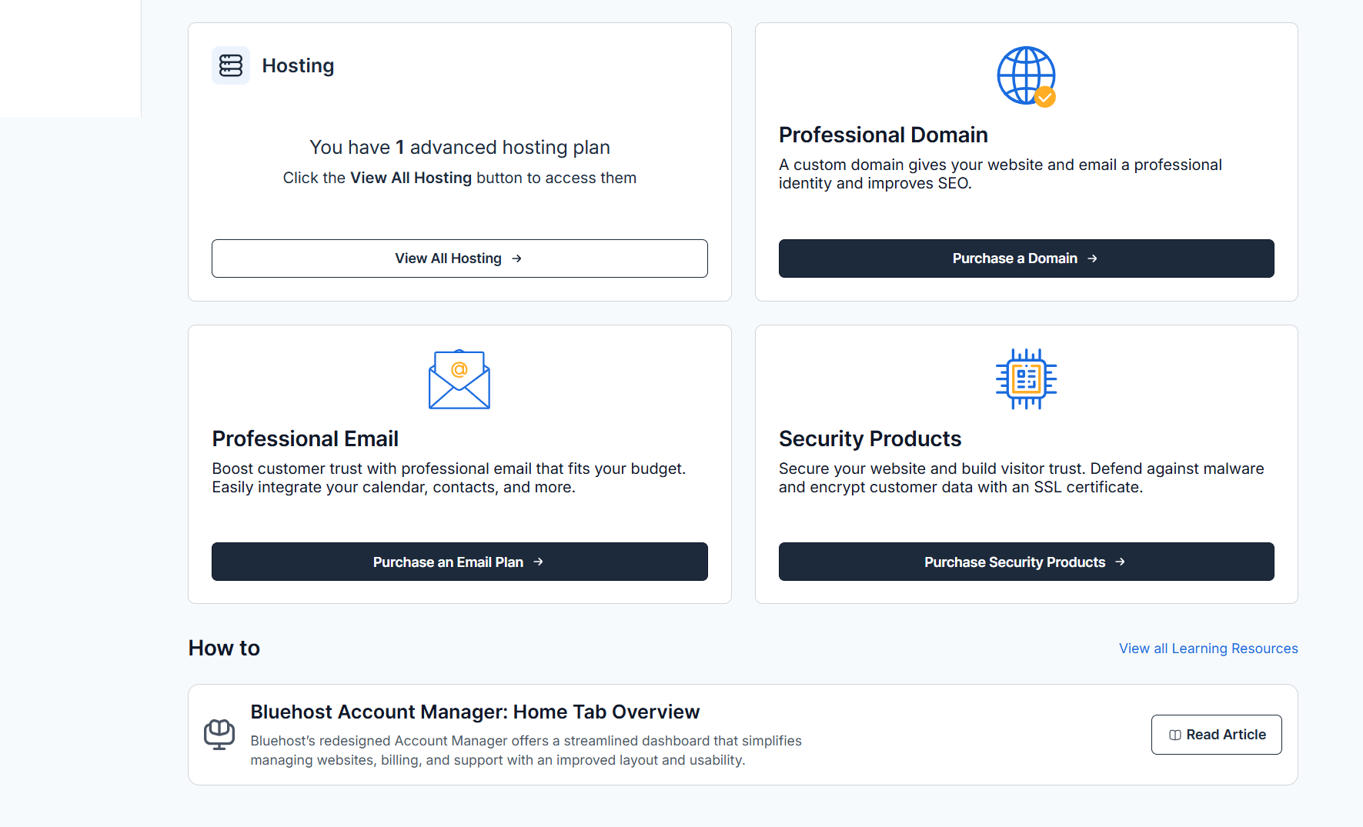
Task: Click 'You have 1 advanced hosting plan' text
Action: [459, 147]
